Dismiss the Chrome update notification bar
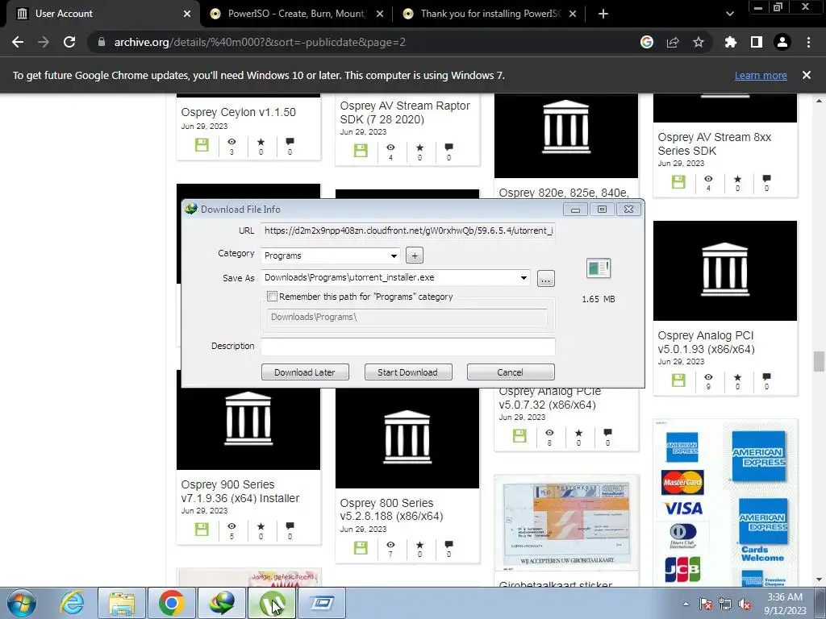 pyautogui.click(x=807, y=75)
